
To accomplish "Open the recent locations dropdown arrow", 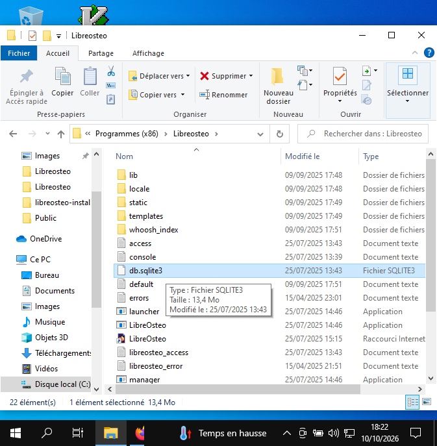I will tap(47, 133).
